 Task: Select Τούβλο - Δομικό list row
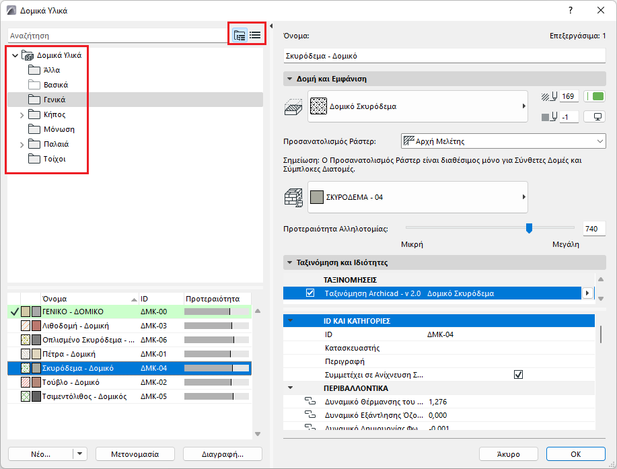[129, 382]
